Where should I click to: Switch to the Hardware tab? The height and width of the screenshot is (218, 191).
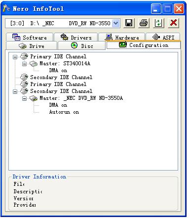click(122, 37)
